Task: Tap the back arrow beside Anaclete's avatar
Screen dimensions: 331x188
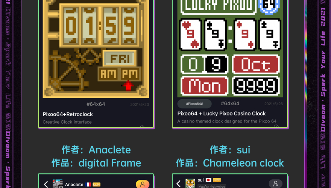Action: click(46, 184)
